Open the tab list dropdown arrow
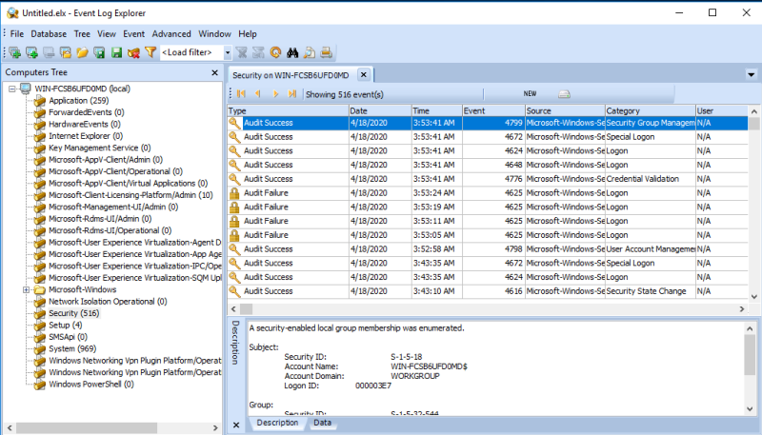 pyautogui.click(x=752, y=75)
